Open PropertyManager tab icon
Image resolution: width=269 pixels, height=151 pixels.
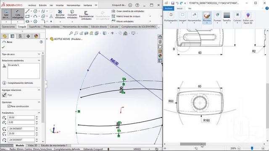(x=12, y=36)
